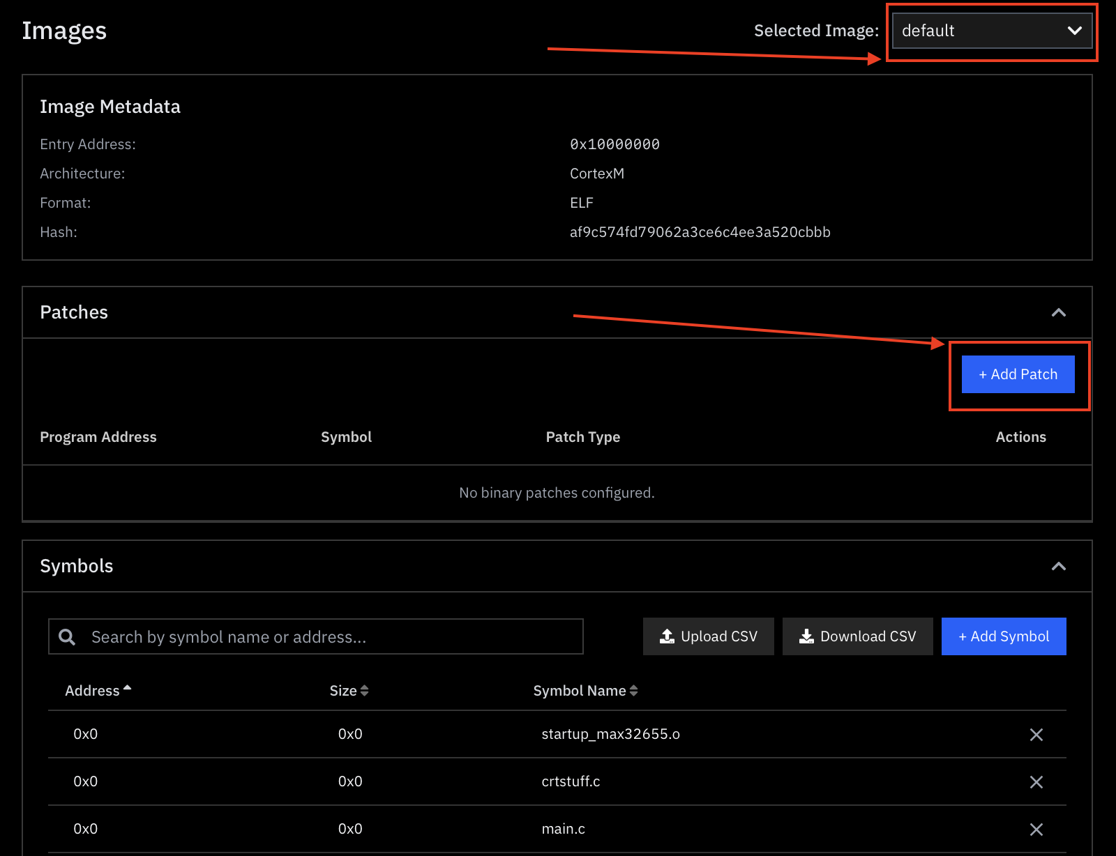Image resolution: width=1116 pixels, height=856 pixels.
Task: Click the + Add Patch button
Action: coord(1018,374)
